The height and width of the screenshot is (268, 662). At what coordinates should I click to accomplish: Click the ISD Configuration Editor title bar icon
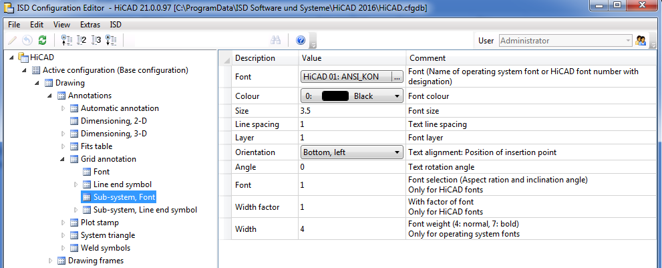click(8, 7)
